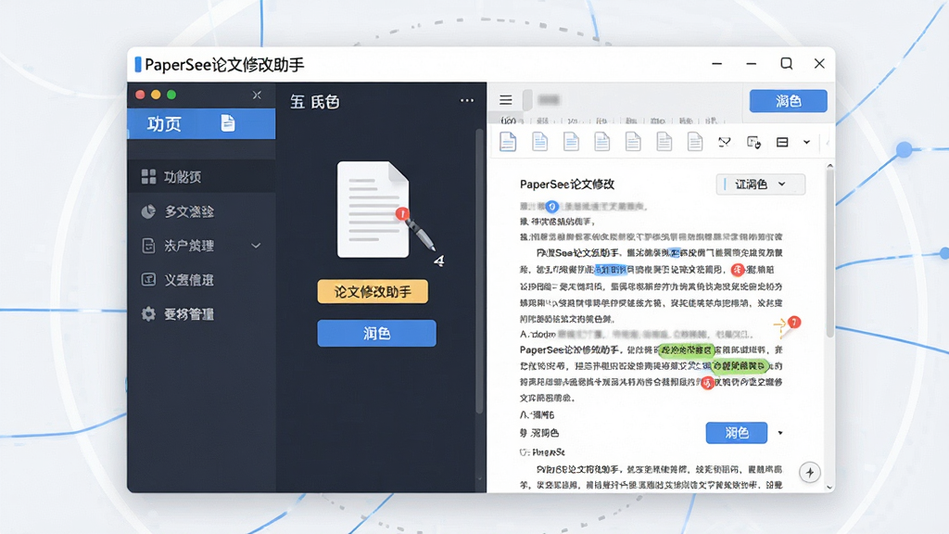Select the seventh document icon in the toolbar

695,142
